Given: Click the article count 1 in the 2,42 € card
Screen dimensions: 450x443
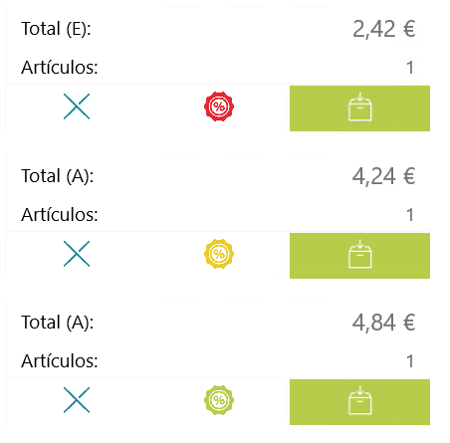Looking at the screenshot, I should click(x=410, y=68).
